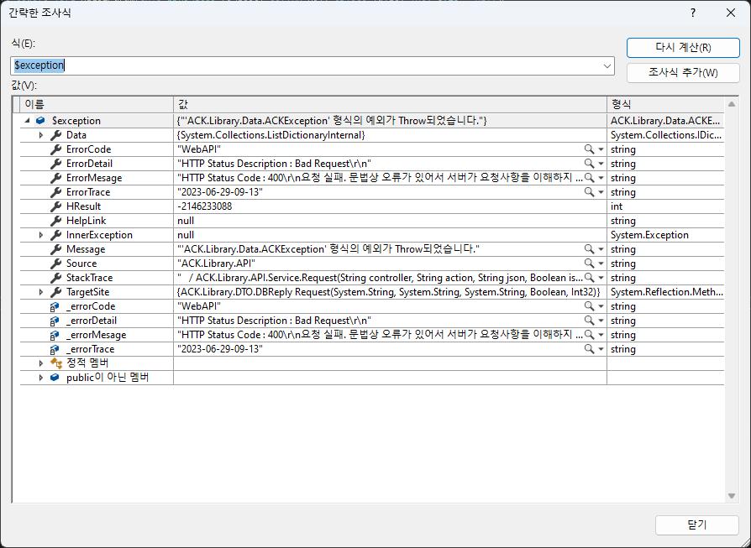Click the $exception expression input field

pos(307,65)
